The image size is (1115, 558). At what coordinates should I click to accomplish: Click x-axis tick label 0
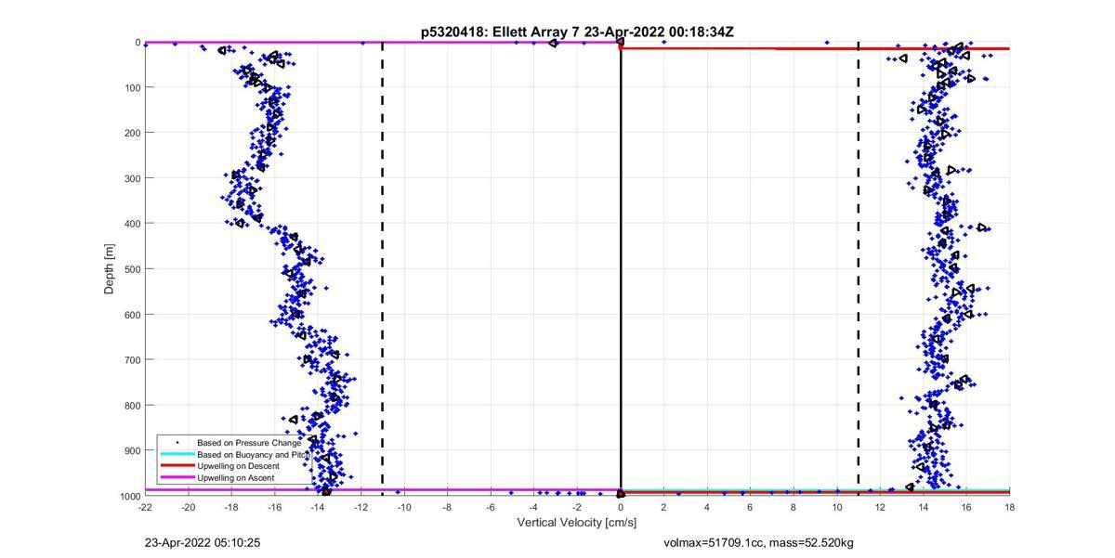(621, 508)
